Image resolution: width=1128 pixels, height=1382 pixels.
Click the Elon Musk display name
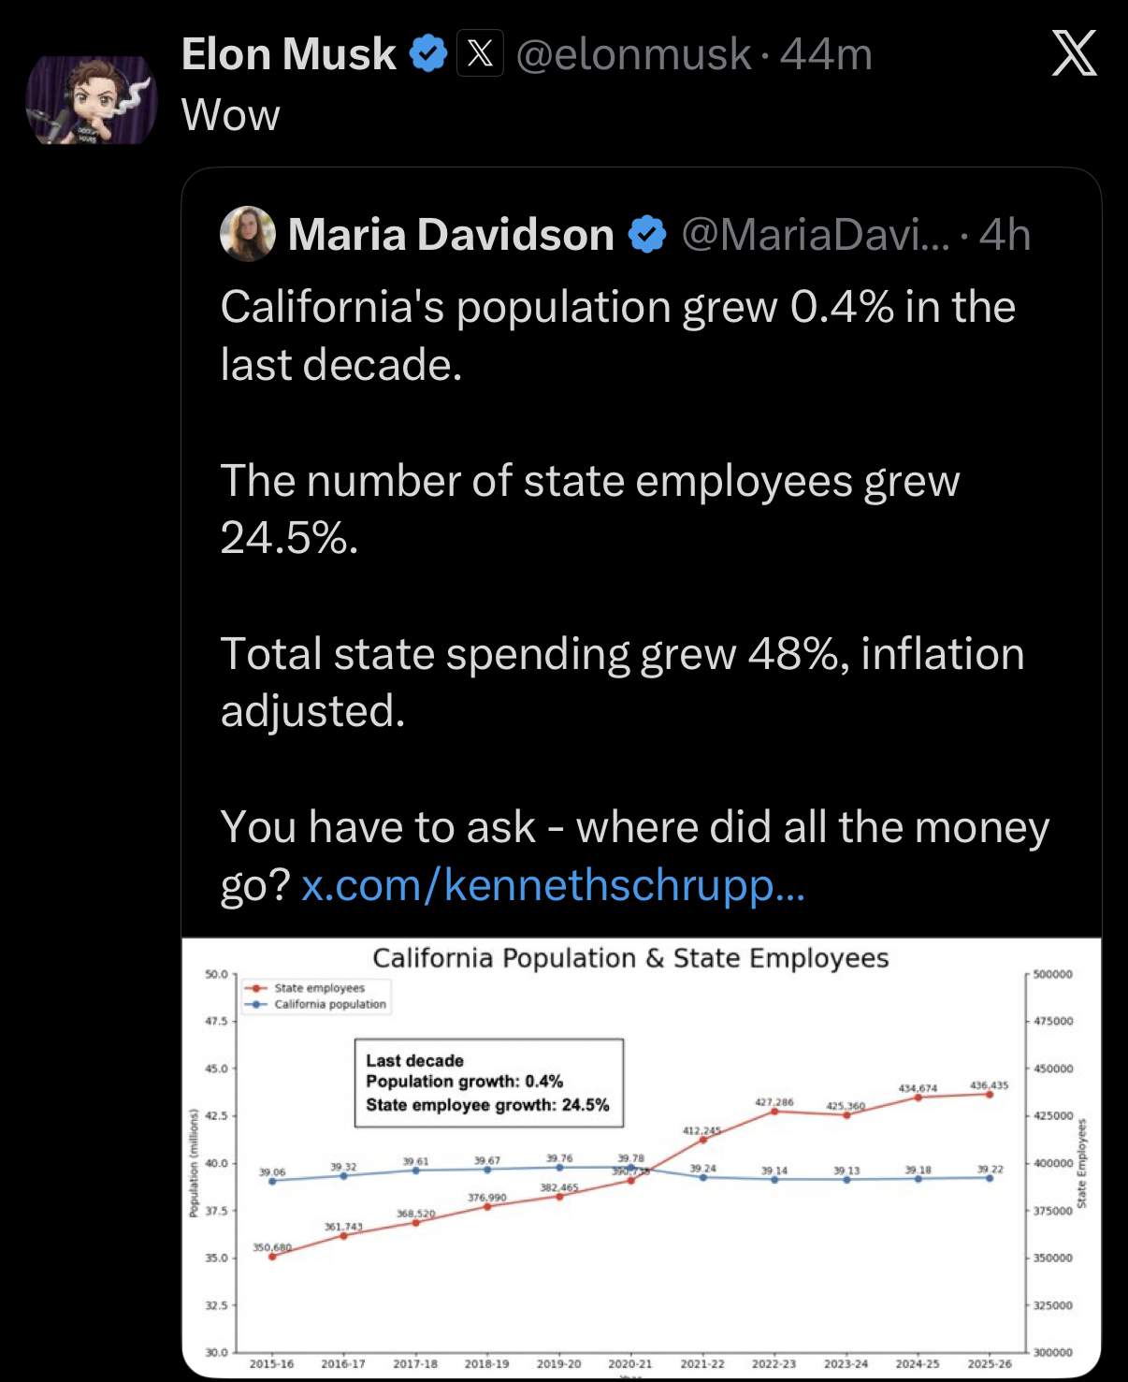point(288,54)
